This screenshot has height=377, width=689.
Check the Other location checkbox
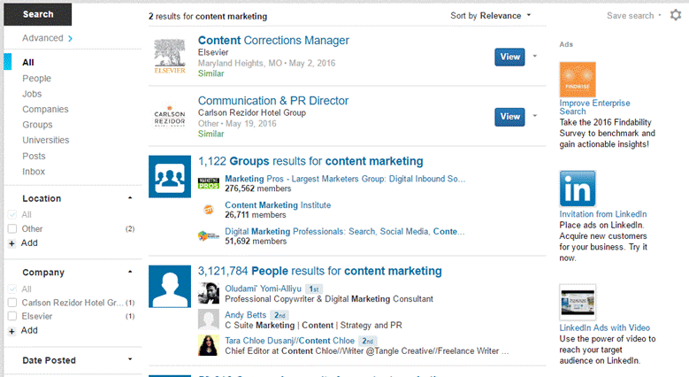(x=12, y=229)
